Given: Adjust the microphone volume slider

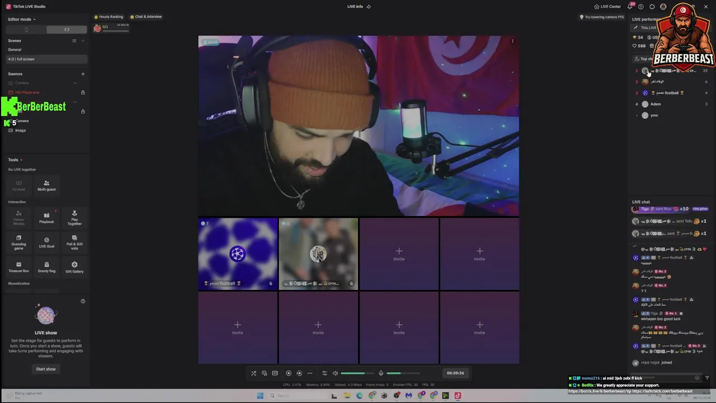Looking at the screenshot, I should (x=403, y=373).
